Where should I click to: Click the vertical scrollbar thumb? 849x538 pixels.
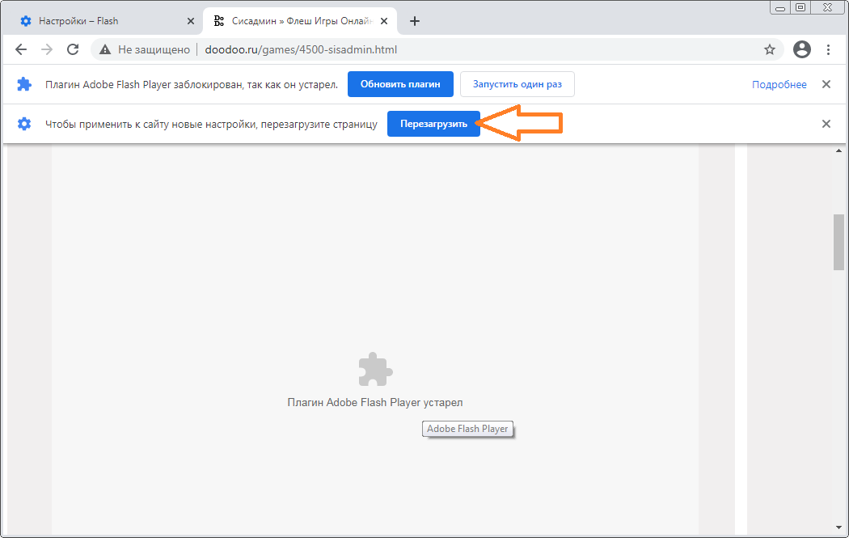[x=838, y=242]
